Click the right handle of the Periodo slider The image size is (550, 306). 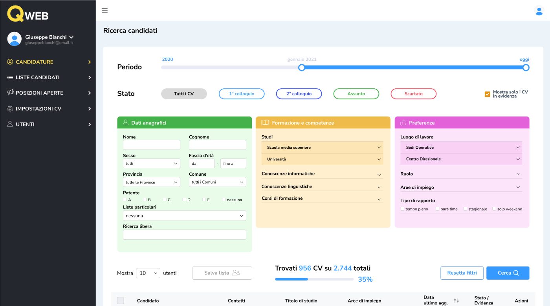526,67
